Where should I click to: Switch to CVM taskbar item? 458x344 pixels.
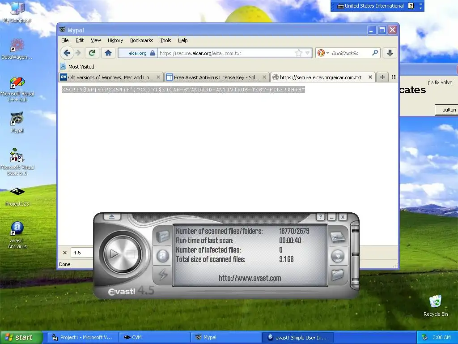(154, 337)
